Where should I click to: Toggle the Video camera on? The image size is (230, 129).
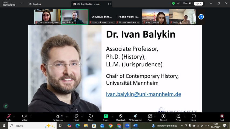point(25,117)
